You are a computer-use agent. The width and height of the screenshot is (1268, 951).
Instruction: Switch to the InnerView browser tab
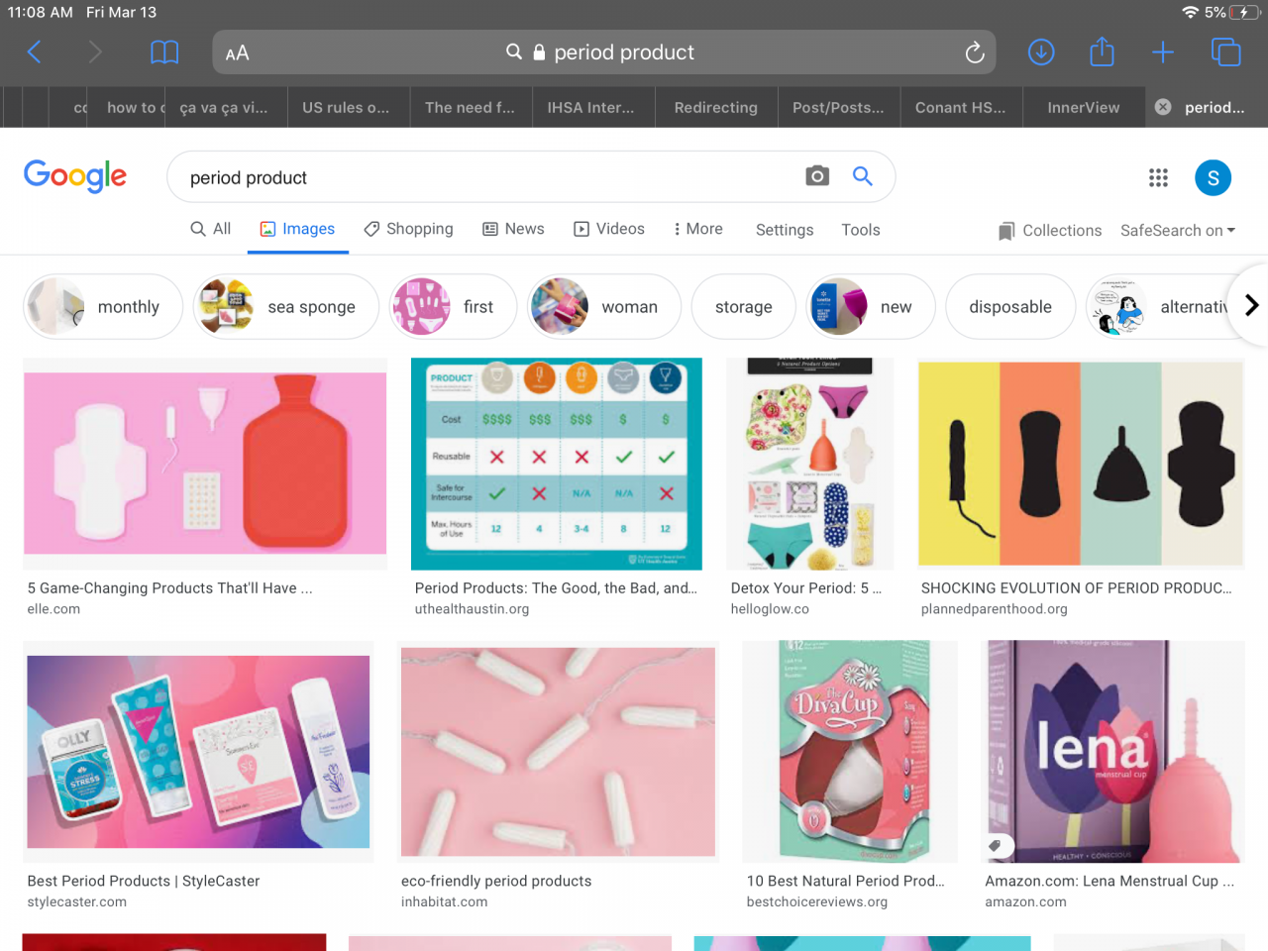coord(1083,107)
